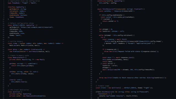This screenshot has width=176, height=99.
Task: Click the 'const client = new ApiClient(' line
Action: 124,88
